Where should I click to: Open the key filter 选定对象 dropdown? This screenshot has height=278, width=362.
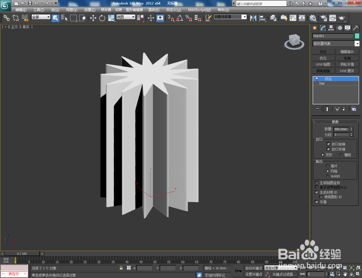[x=281, y=268]
